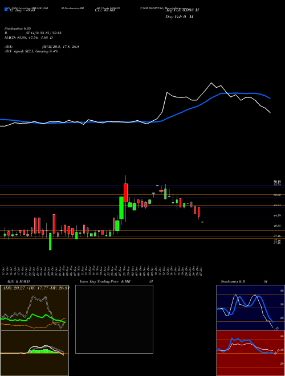Image resolution: width=285 pixels, height=376 pixels.
Task: Click the '(MGR) 20.3, 17.8, 26.8' ADX values
Action: [x=60, y=47]
